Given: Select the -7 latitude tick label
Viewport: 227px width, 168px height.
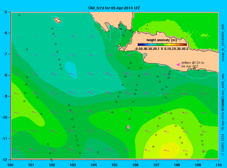Looking at the screenshot, I should click(x=5, y=54).
